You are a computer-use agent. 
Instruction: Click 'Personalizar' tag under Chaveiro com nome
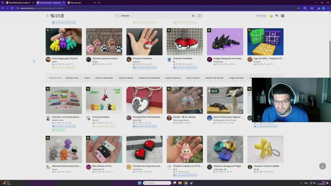point(59,130)
